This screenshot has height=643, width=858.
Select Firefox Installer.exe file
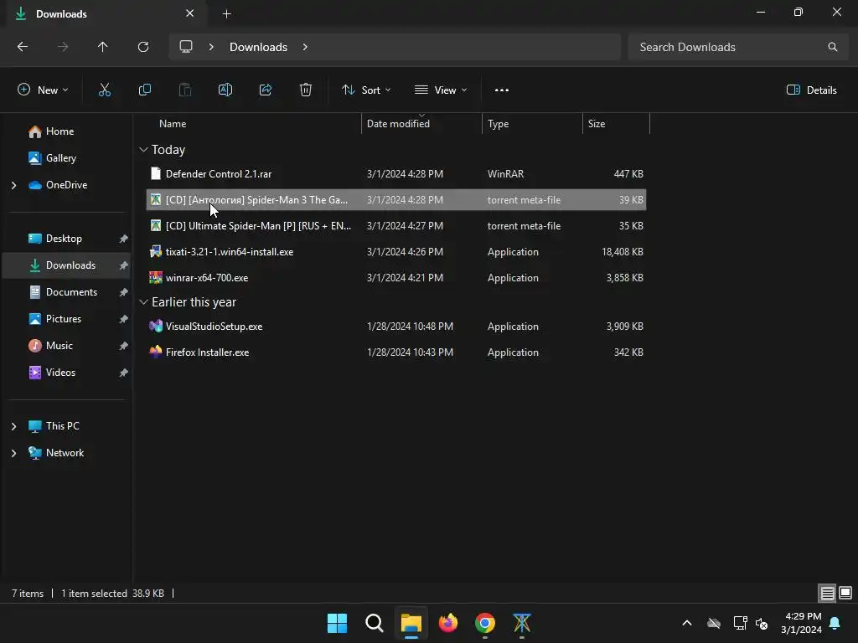pyautogui.click(x=396, y=352)
